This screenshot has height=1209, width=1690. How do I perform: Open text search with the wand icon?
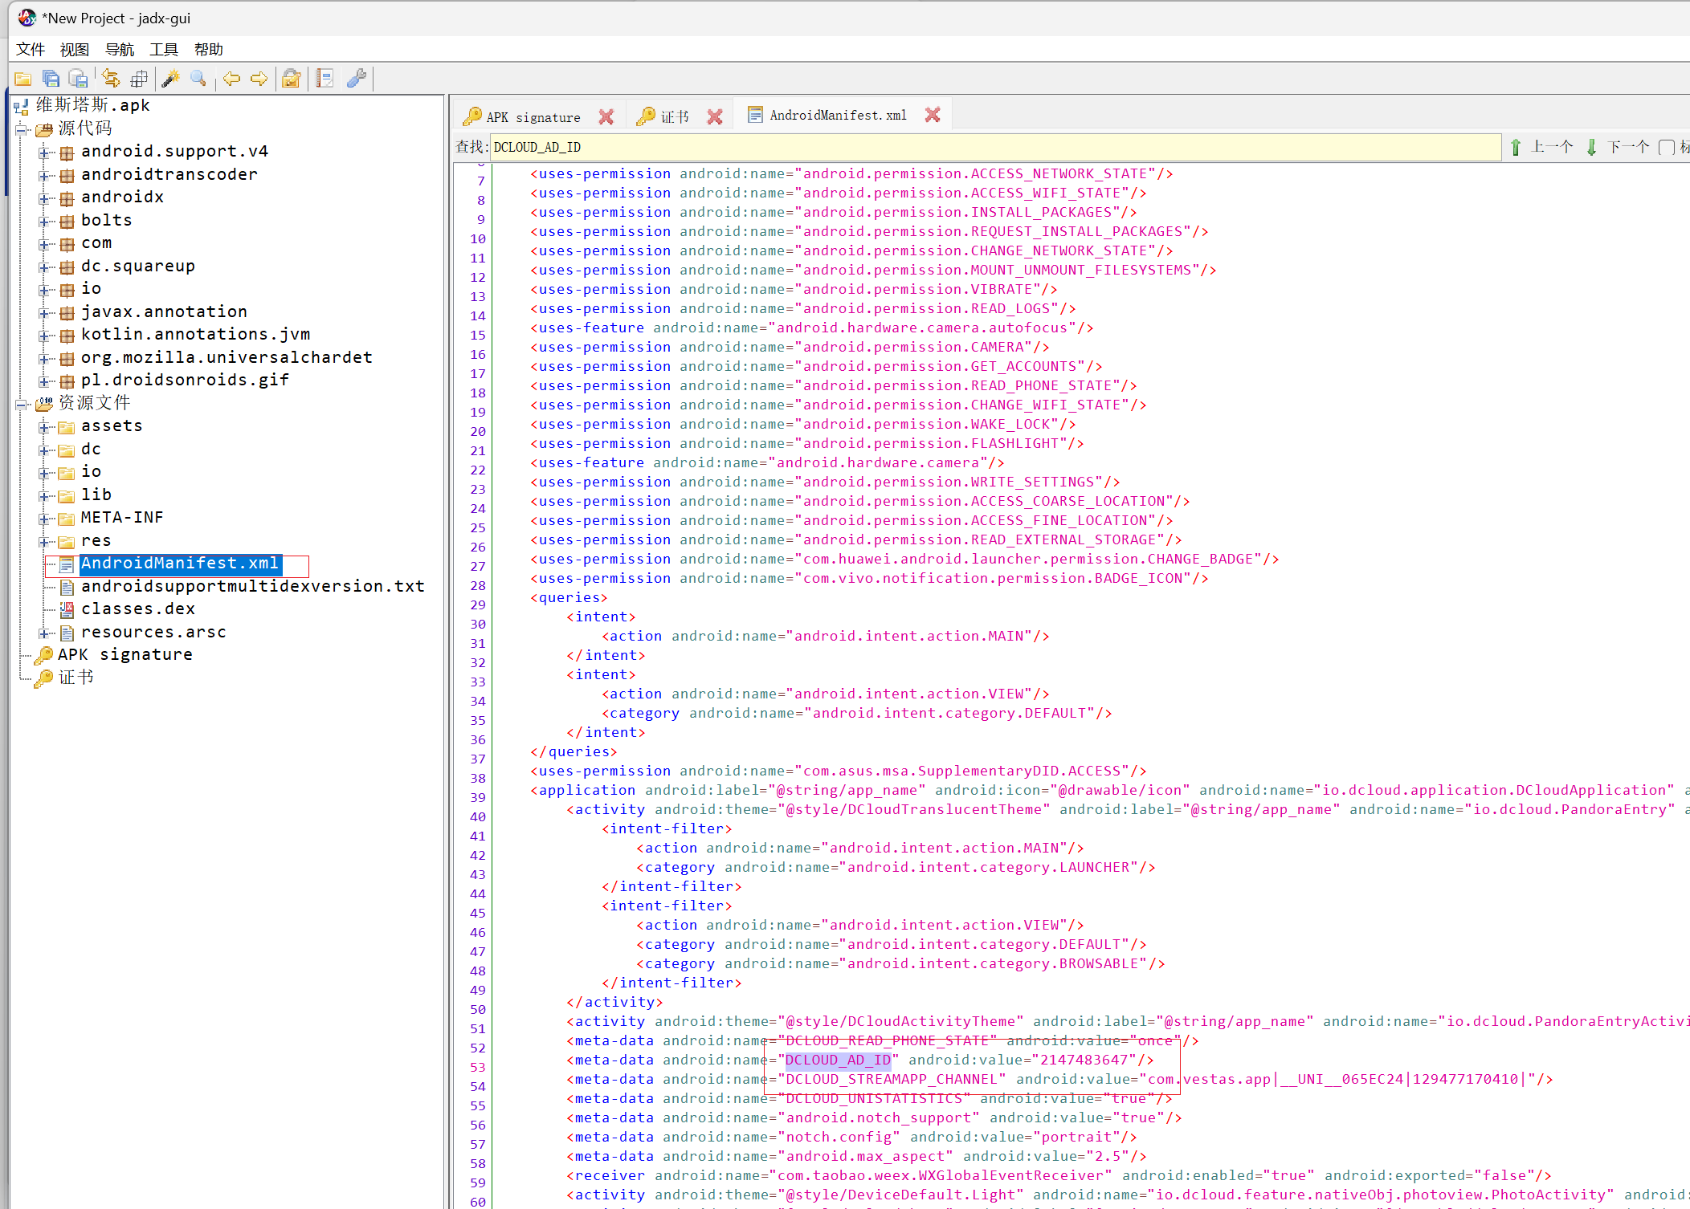(x=170, y=79)
